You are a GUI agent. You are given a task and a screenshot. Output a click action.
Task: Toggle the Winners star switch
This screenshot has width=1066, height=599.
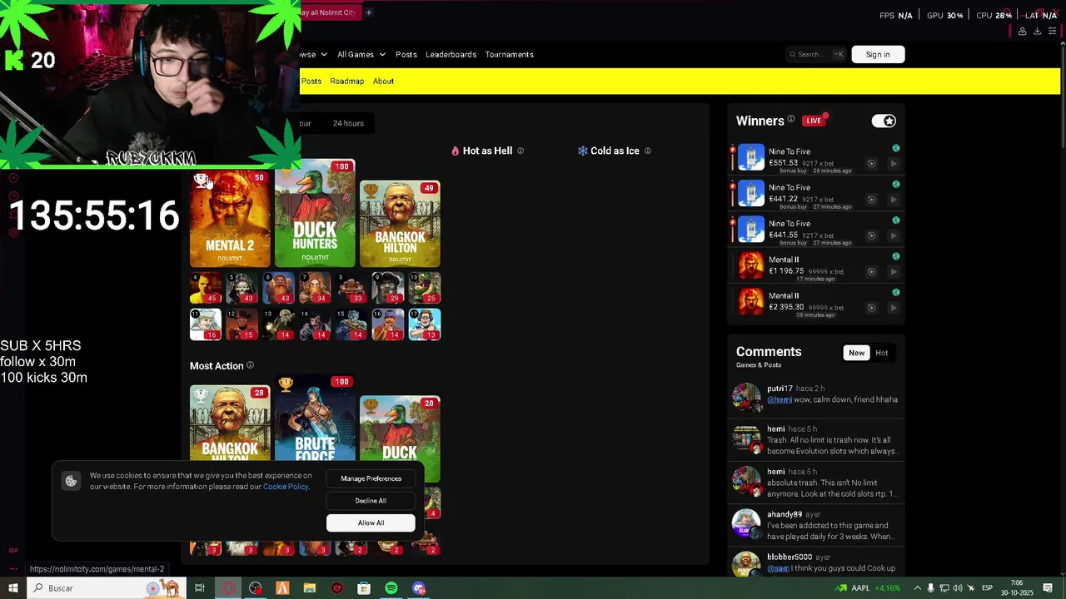coord(884,121)
